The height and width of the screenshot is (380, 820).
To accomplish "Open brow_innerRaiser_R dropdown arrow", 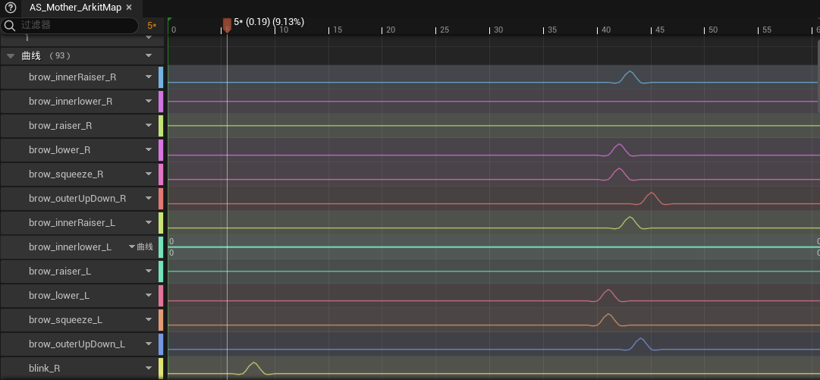I will pyautogui.click(x=149, y=77).
